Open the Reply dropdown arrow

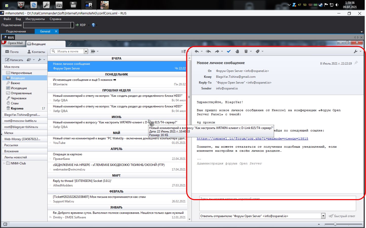[202, 52]
